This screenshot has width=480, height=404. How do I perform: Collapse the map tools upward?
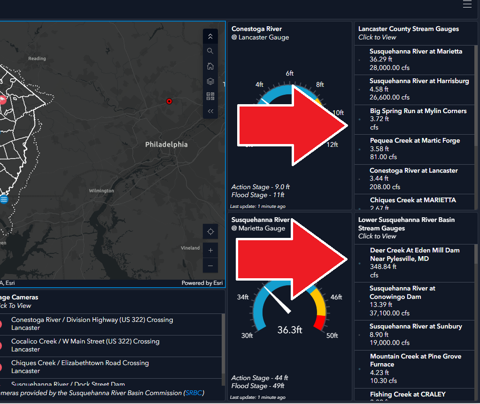pyautogui.click(x=210, y=36)
